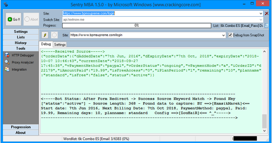Viewport: 272px width, 143px height.
Task: Click the Received Source header line
Action: (73, 52)
